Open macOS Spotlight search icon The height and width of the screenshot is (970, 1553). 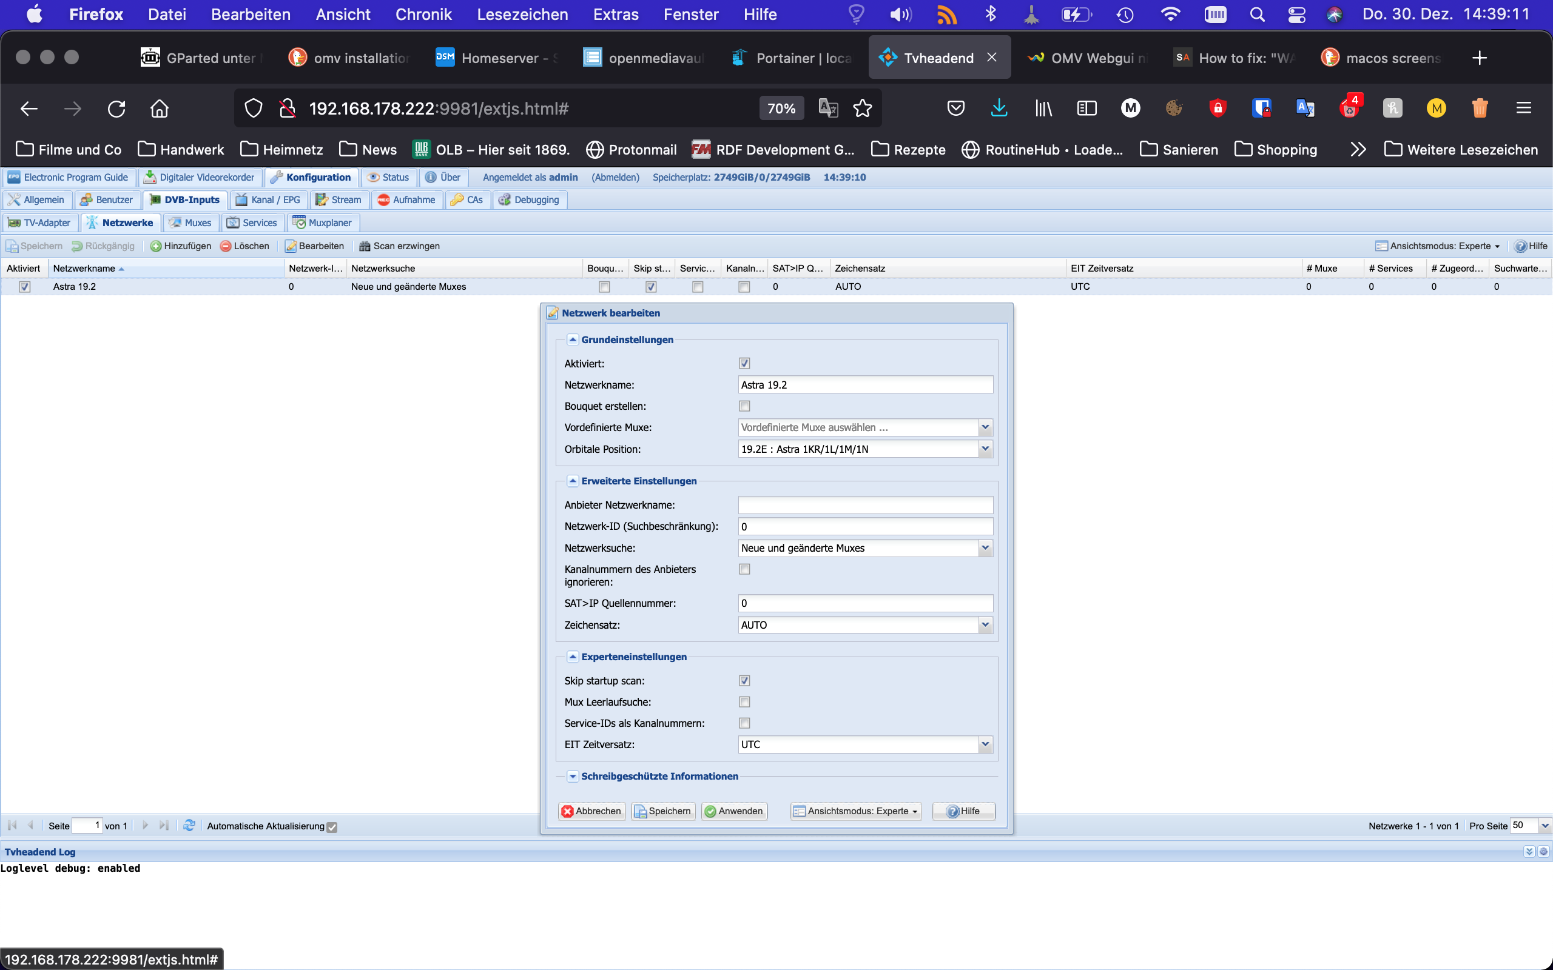[1257, 14]
